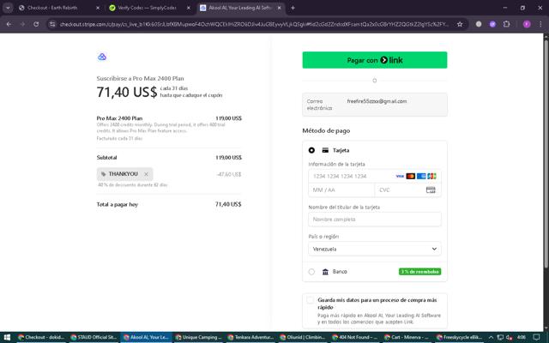Open the extensions puzzle icon
Screen dimensions: 549x343
pos(506,24)
